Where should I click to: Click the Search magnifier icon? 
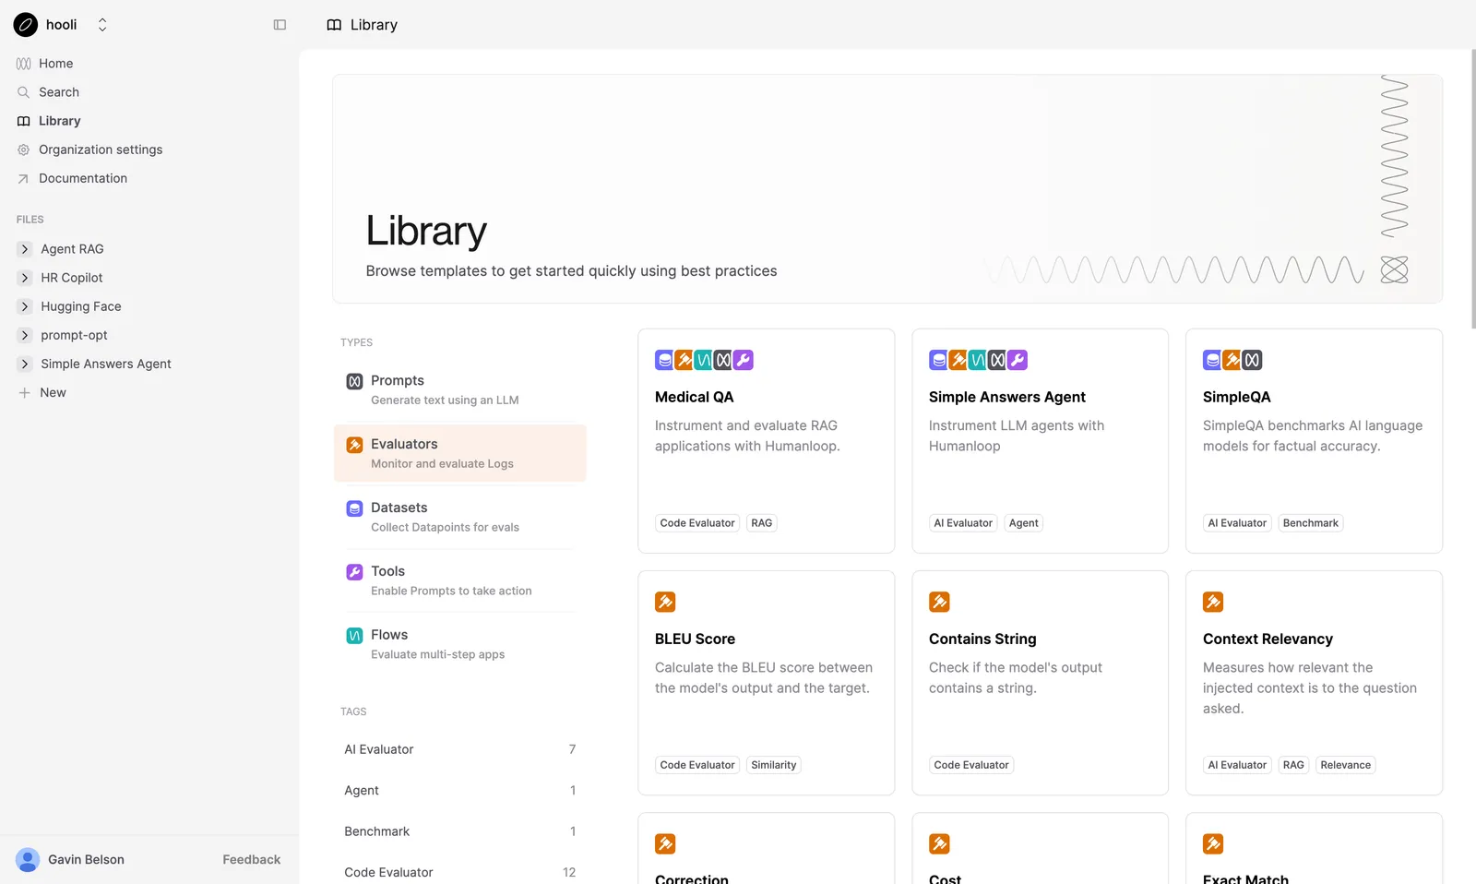coord(24,92)
